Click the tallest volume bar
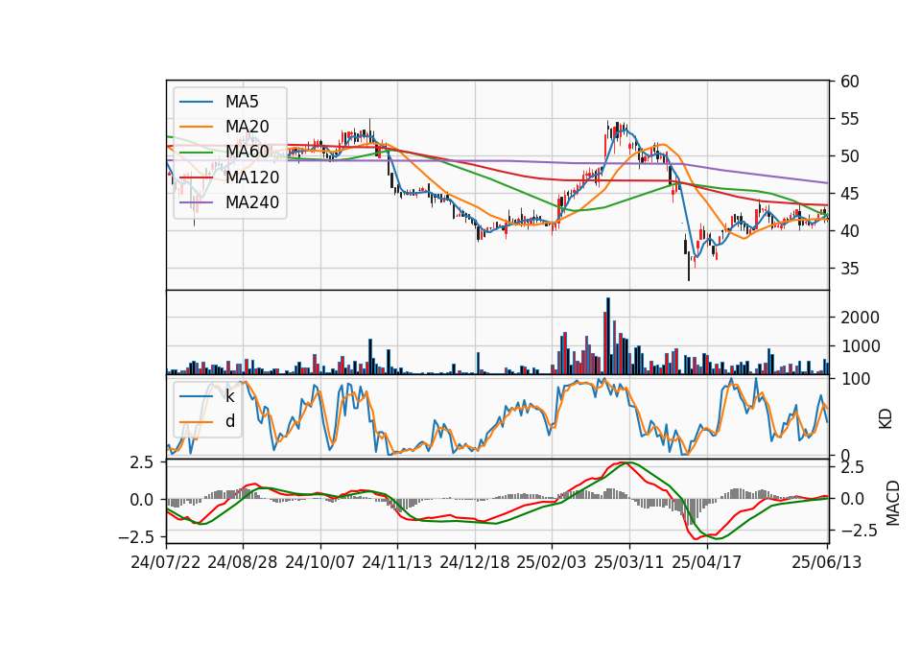This screenshot has height=662, width=921. [608, 336]
